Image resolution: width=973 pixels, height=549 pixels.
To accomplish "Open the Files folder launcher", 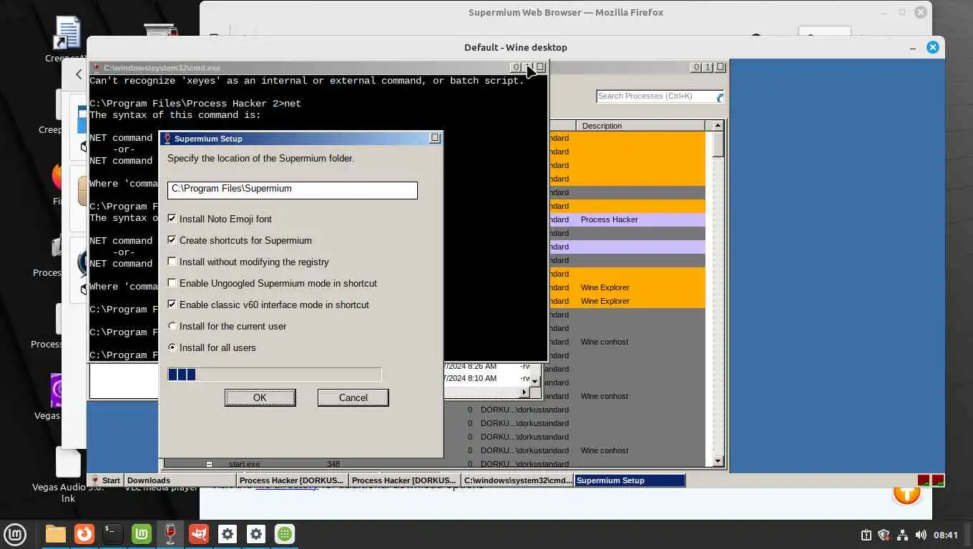I will tap(55, 534).
